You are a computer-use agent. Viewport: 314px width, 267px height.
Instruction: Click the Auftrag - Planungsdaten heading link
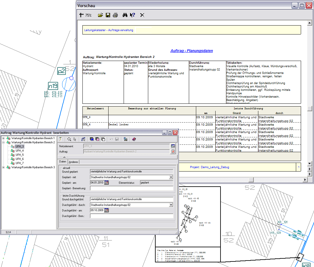(192, 51)
